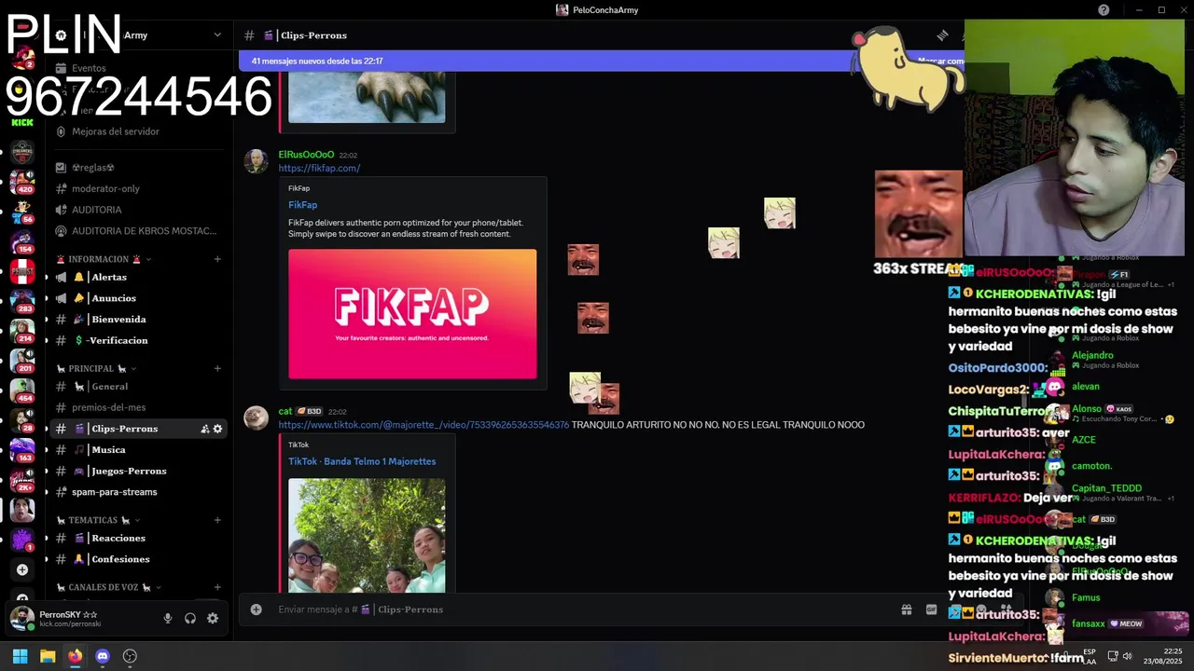This screenshot has width=1194, height=671.
Task: Open attachment plus button in message bar
Action: tap(256, 609)
